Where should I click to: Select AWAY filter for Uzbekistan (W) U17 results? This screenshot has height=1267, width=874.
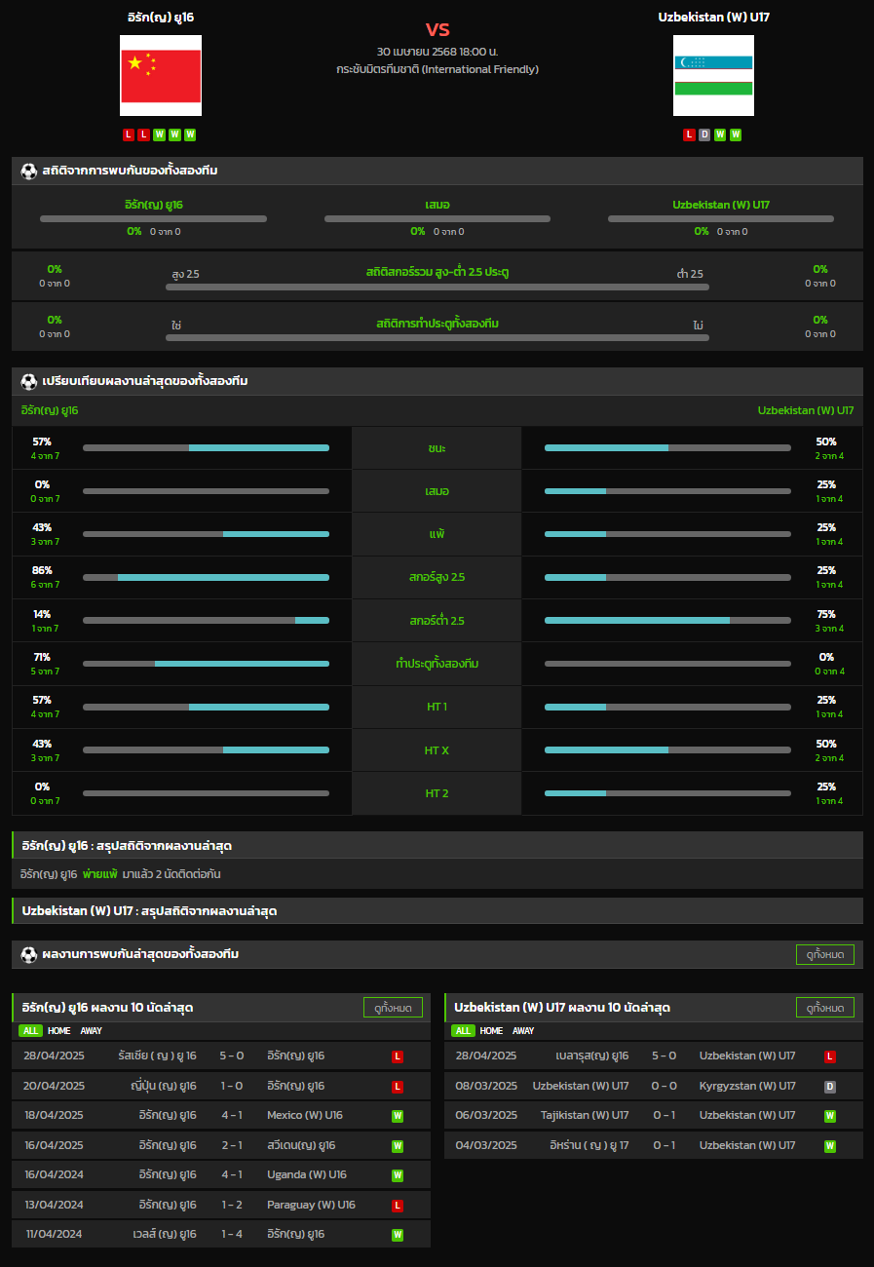point(523,1031)
